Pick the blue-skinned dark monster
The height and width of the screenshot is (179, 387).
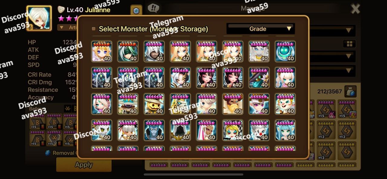[154, 130]
